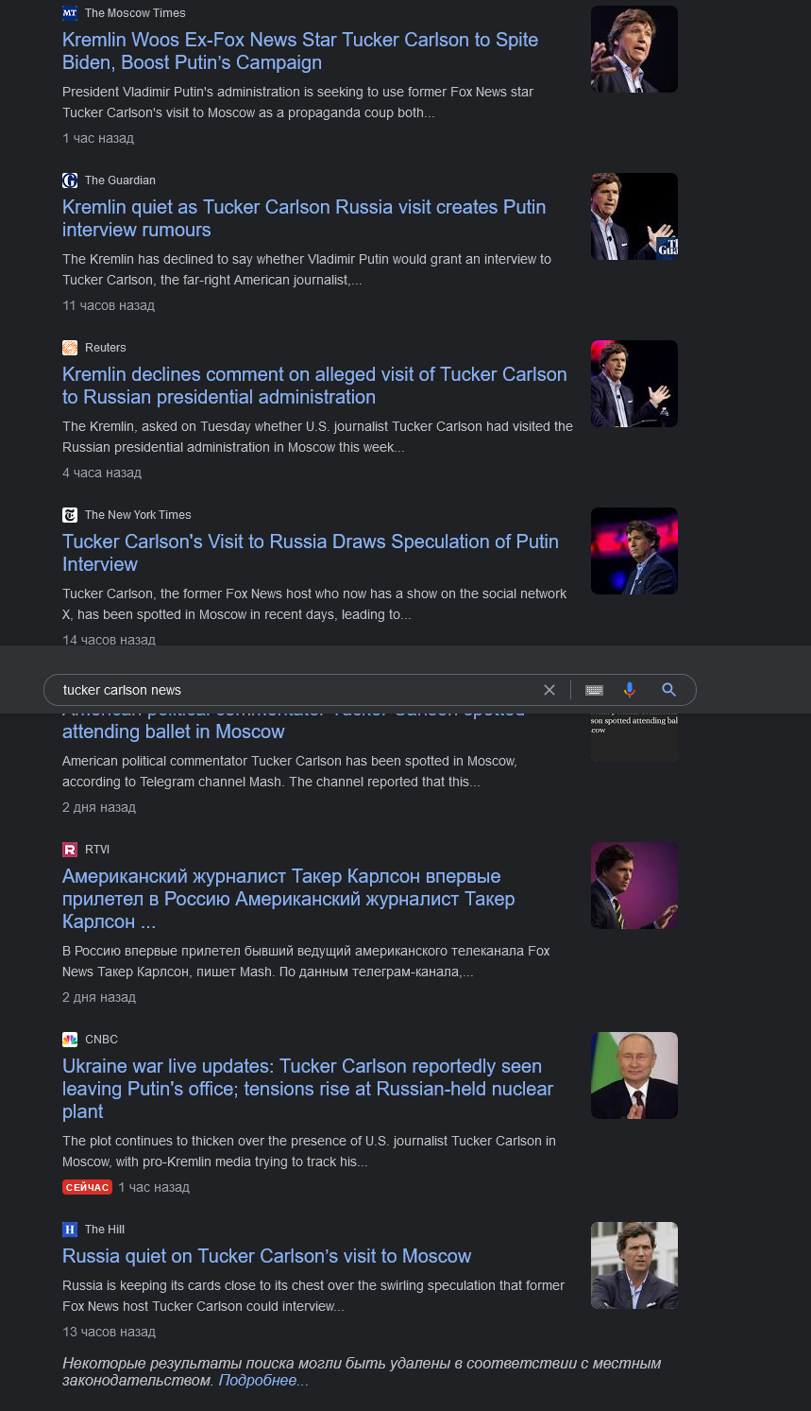Open 'Russia quiet on Tucker Carlson's visit' article
The image size is (811, 1411).
(x=266, y=1256)
